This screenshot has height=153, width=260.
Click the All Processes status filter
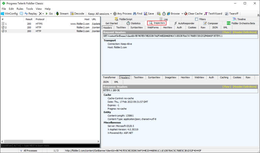(x=28, y=150)
